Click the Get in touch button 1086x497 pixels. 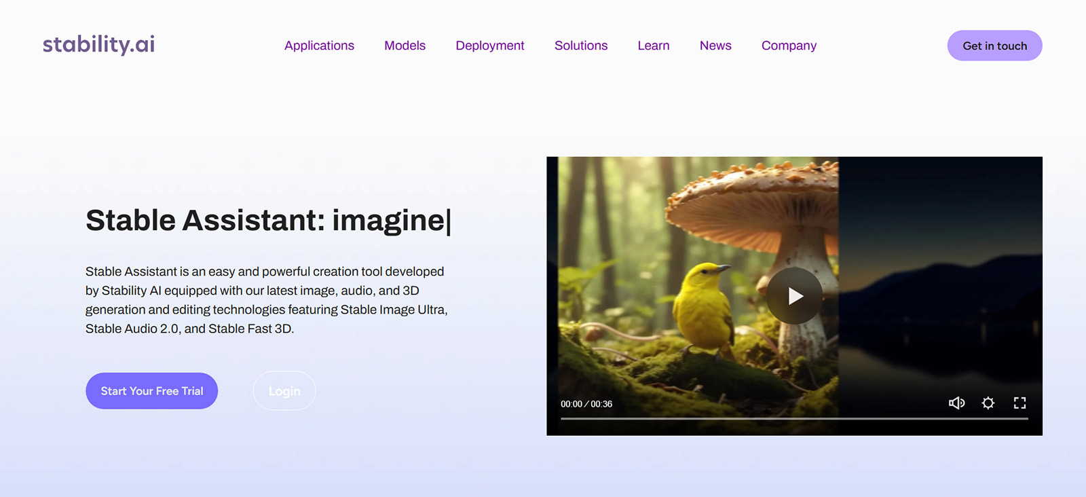[x=995, y=45]
